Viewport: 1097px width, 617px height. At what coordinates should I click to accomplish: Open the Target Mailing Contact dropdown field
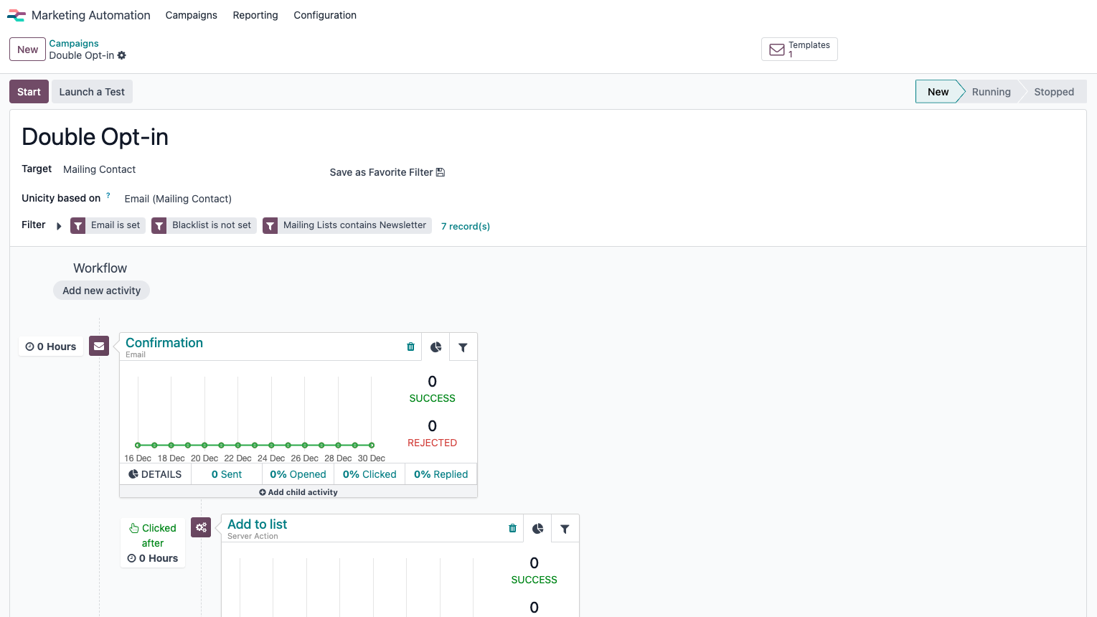click(x=100, y=169)
